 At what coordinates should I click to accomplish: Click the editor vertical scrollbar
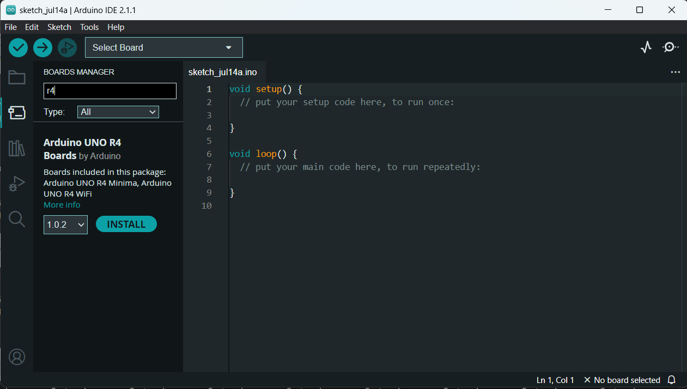(684, 227)
